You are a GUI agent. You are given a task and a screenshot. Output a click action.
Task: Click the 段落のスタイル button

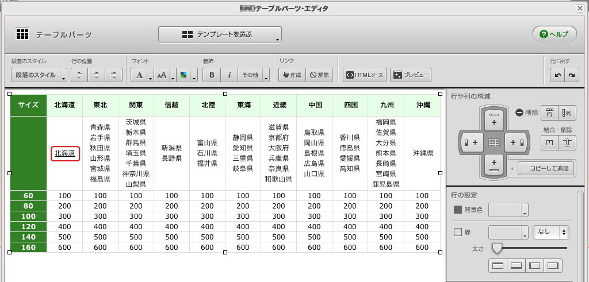coord(36,75)
